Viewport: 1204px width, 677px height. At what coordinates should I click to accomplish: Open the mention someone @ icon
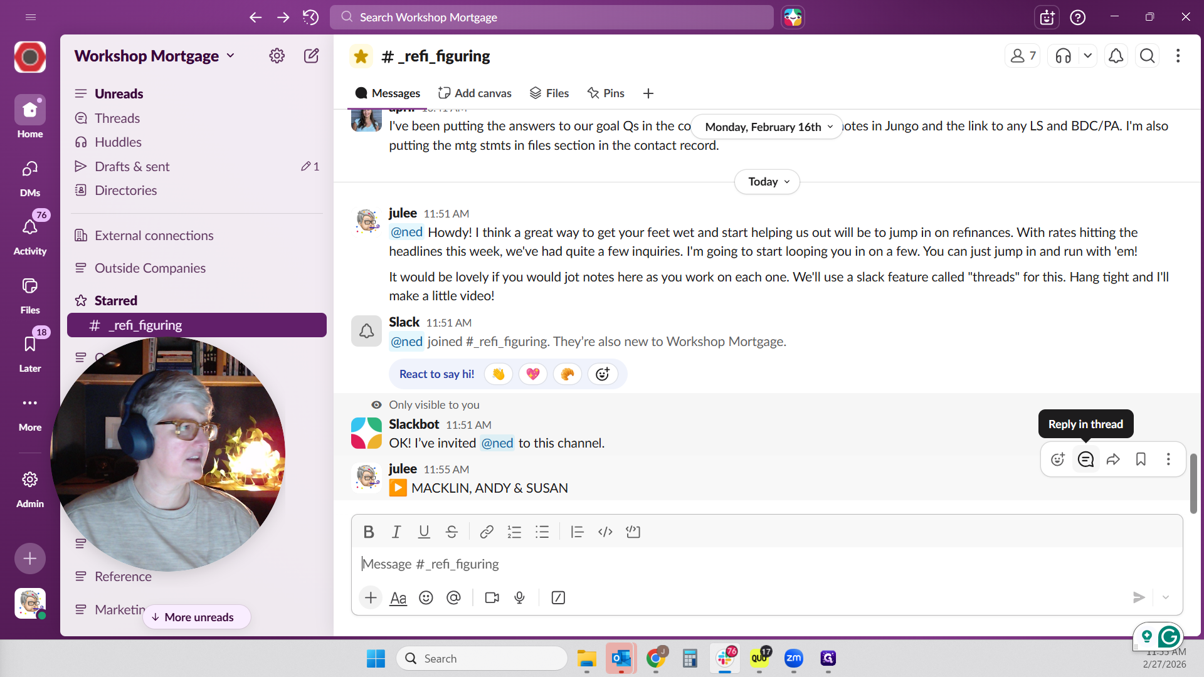click(453, 597)
